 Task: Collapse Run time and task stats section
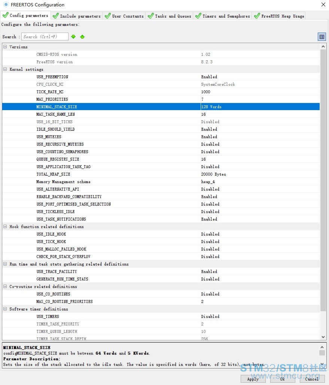(5, 264)
